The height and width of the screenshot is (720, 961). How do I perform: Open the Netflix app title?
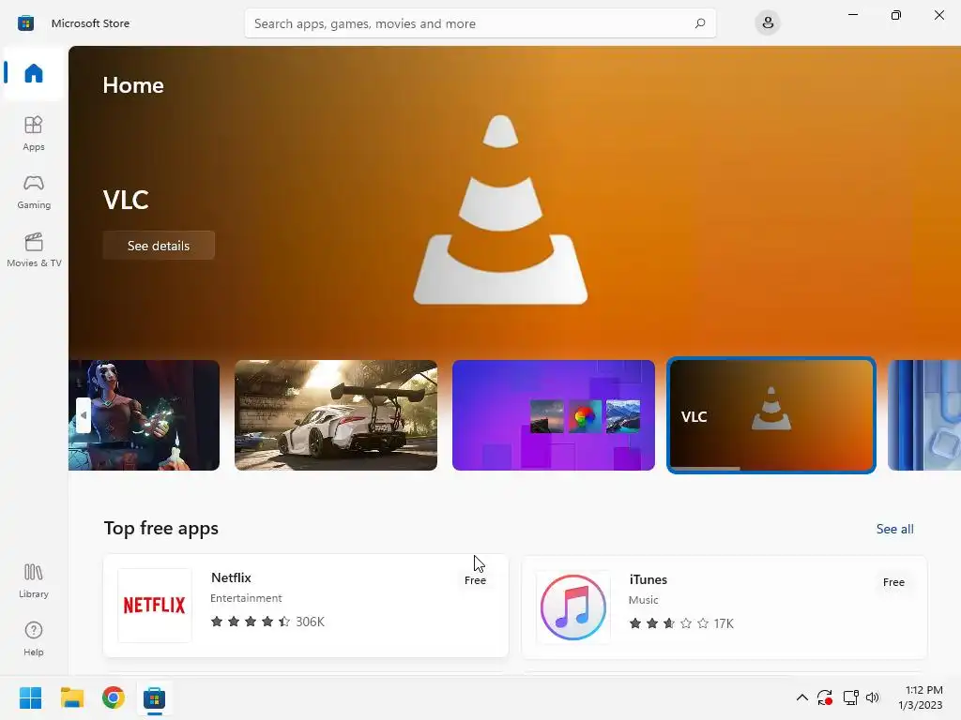click(231, 577)
